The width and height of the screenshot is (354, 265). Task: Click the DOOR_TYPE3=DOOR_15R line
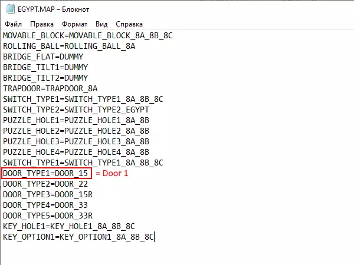[48, 194]
